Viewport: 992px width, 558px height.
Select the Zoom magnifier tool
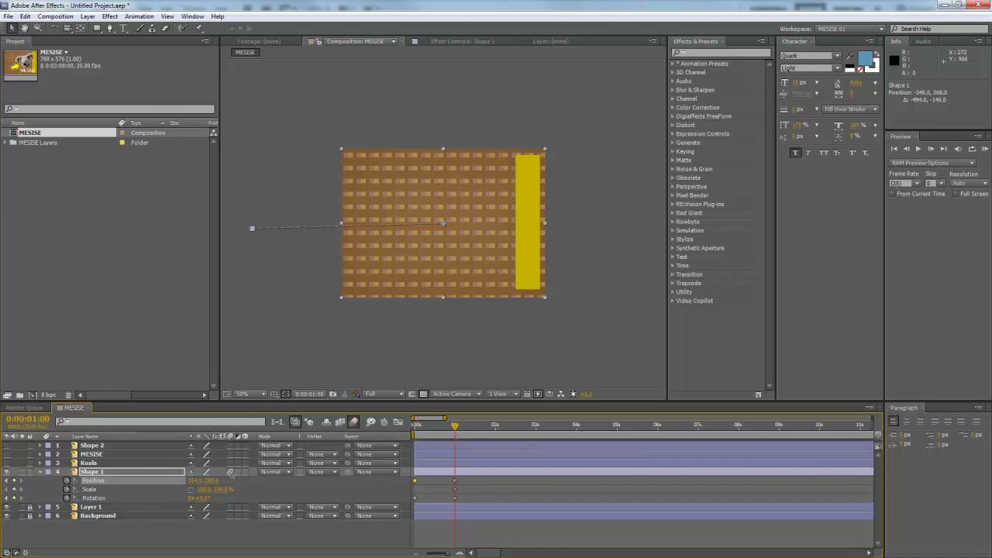pos(37,28)
